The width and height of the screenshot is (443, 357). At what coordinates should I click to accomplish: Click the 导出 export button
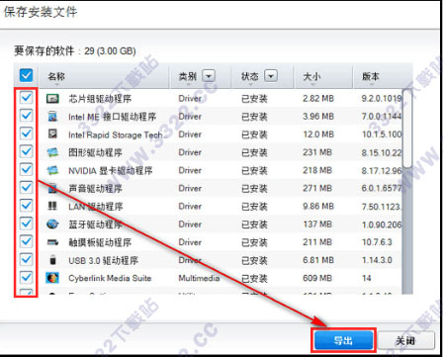pos(343,340)
